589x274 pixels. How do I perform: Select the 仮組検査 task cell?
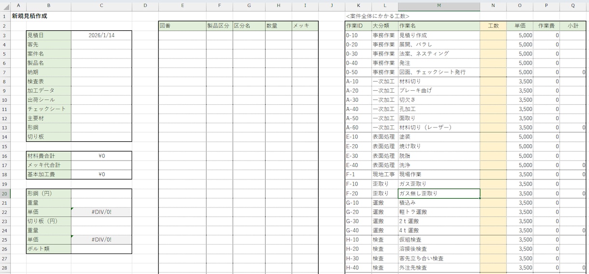click(x=439, y=240)
